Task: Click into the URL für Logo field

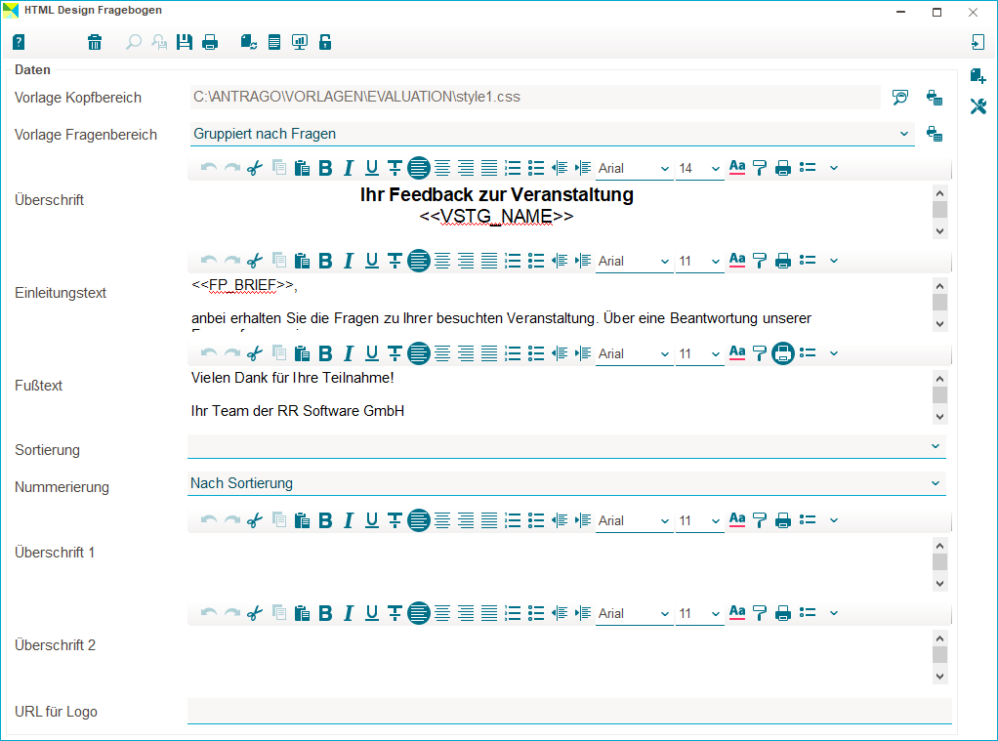Action: click(568, 711)
